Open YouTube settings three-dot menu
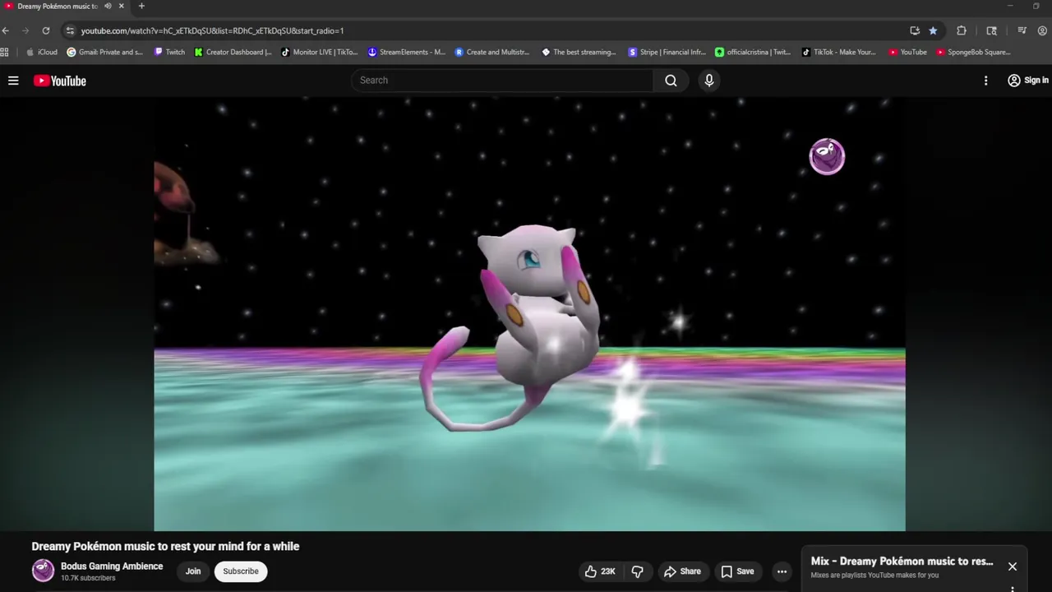 click(985, 81)
